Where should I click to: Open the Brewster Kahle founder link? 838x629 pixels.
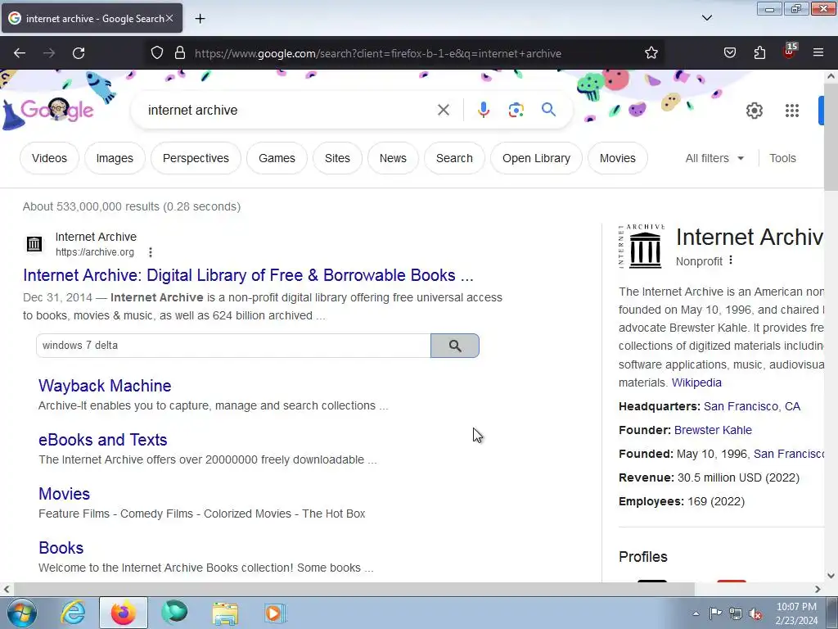713,430
